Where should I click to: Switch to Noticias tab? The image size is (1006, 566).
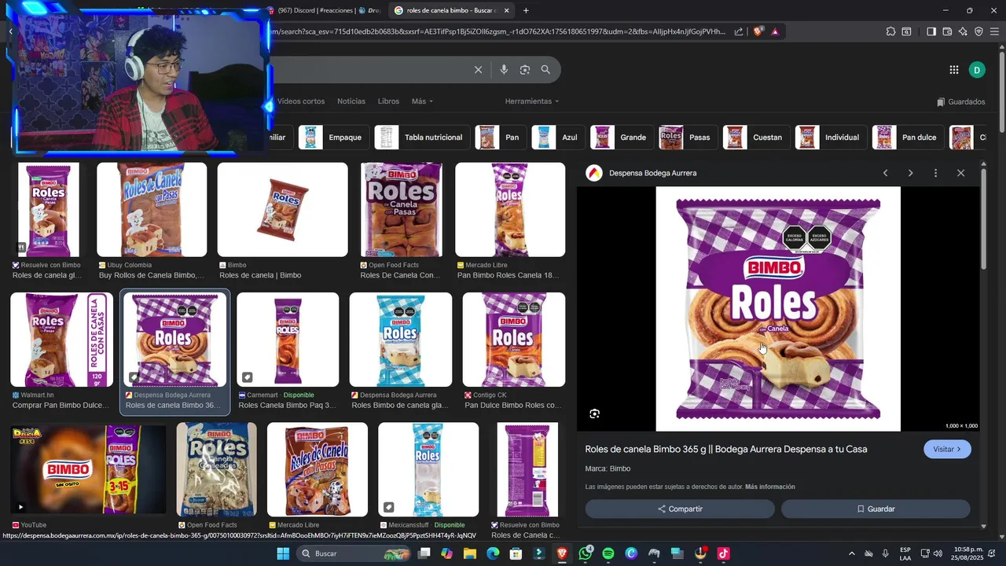pyautogui.click(x=351, y=101)
